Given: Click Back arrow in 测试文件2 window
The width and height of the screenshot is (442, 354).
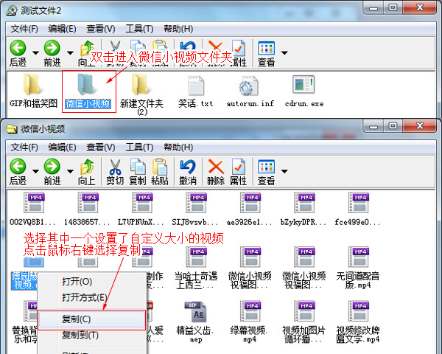Looking at the screenshot, I should pyautogui.click(x=18, y=48).
